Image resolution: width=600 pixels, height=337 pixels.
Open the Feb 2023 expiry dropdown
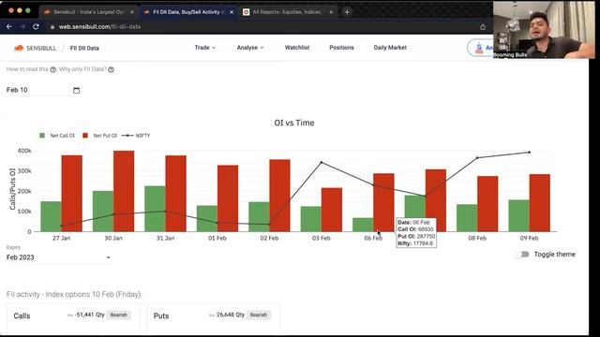coord(59,257)
